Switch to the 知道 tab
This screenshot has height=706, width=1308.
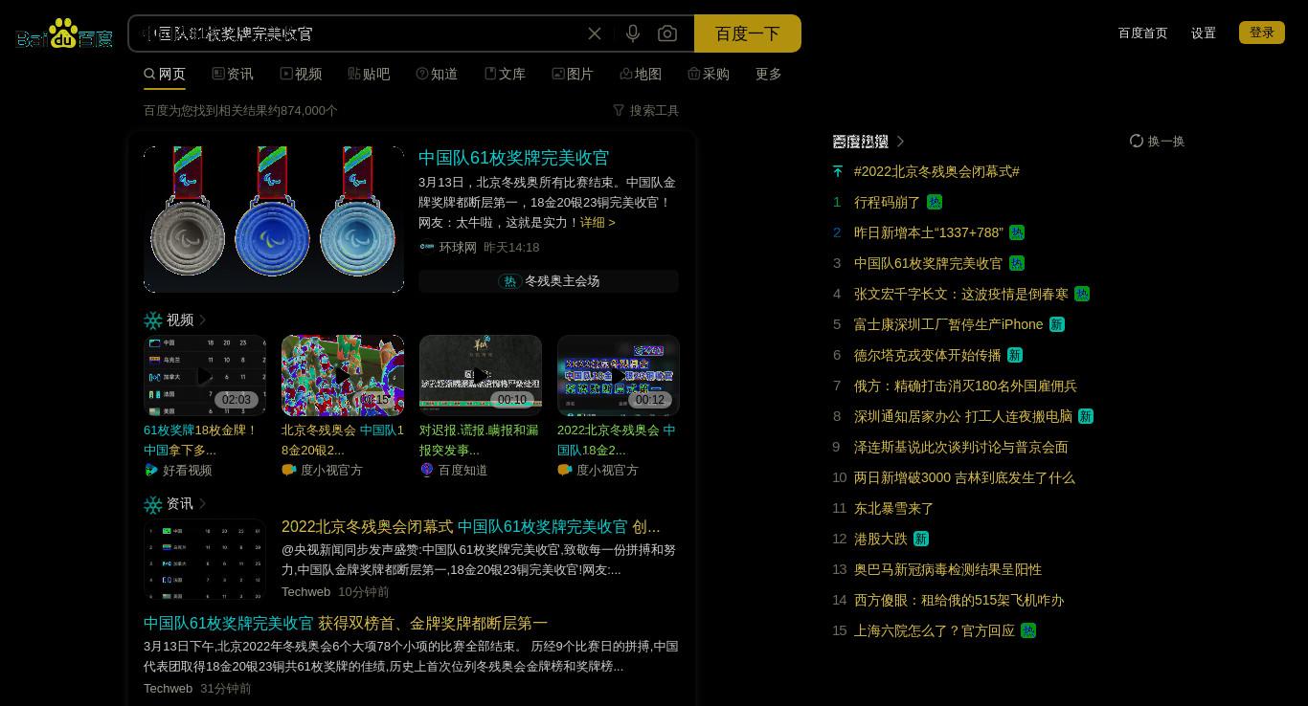(x=437, y=74)
